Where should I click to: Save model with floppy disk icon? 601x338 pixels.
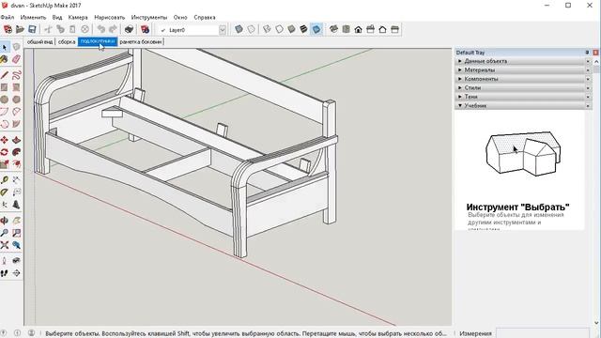[x=32, y=29]
